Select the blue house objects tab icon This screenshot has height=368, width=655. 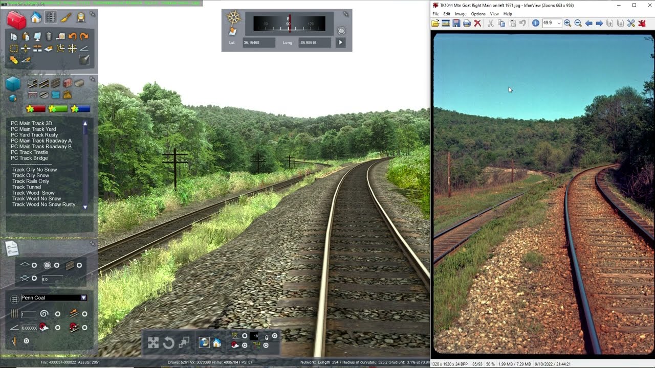(36, 18)
